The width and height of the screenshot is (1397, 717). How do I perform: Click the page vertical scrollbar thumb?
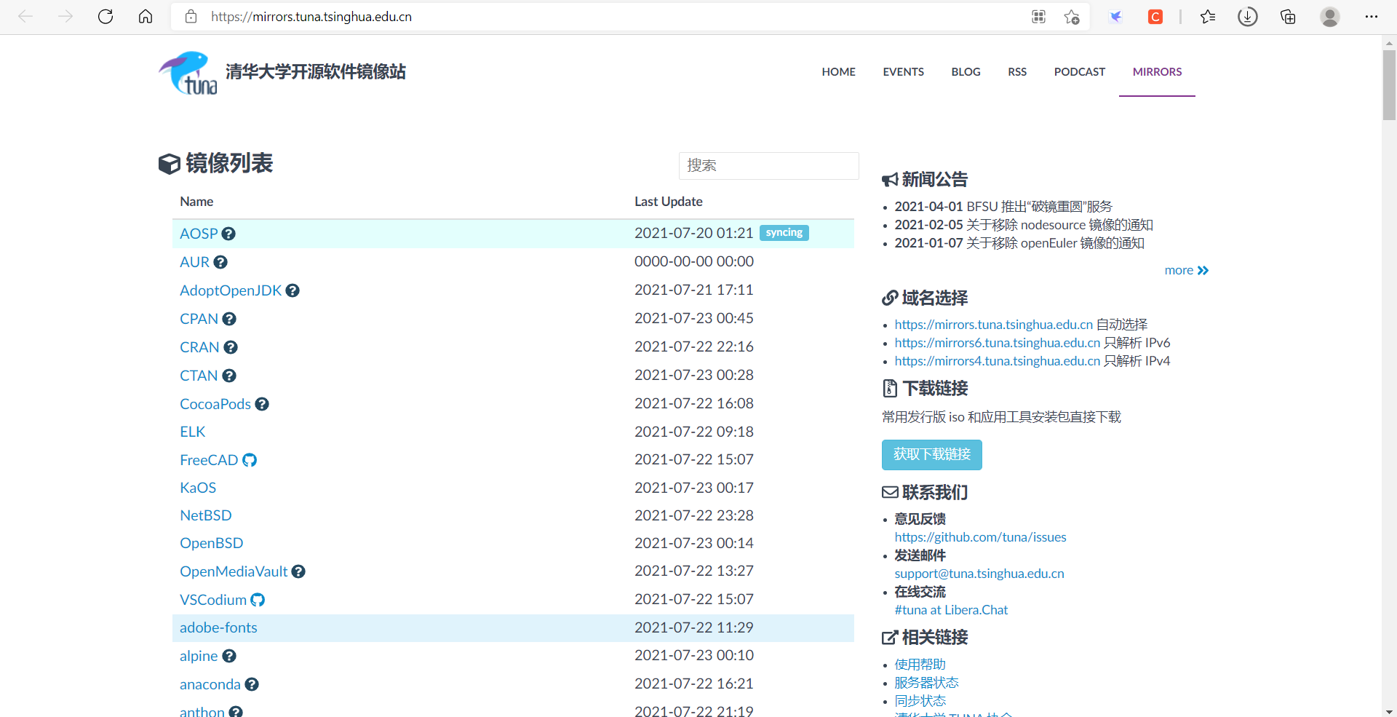click(1389, 84)
